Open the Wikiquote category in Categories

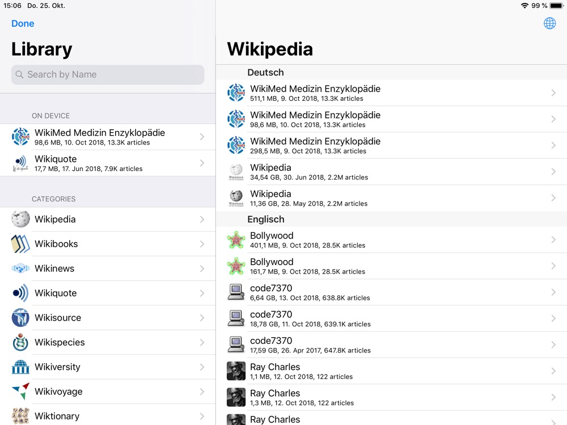pos(108,293)
